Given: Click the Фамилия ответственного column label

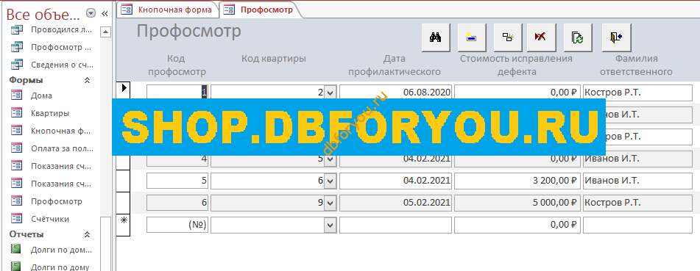Looking at the screenshot, I should [x=636, y=65].
